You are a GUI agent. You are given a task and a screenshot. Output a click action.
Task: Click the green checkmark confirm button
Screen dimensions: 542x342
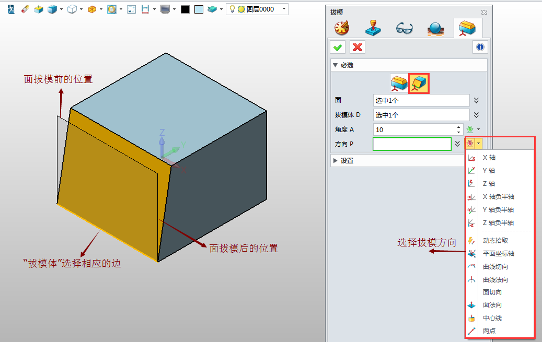point(338,48)
